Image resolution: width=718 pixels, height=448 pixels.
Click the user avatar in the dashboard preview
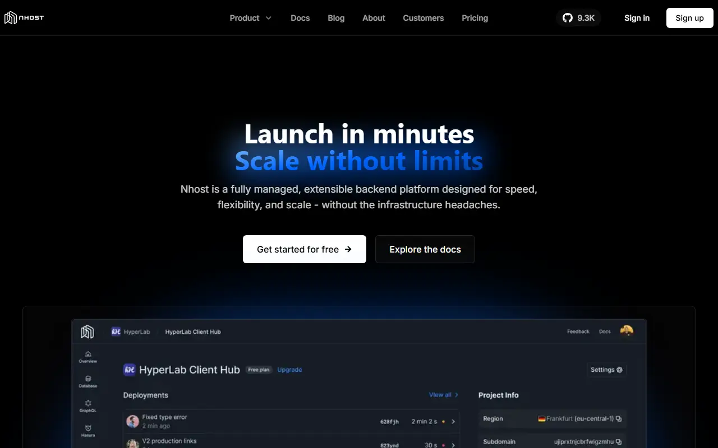coord(627,331)
